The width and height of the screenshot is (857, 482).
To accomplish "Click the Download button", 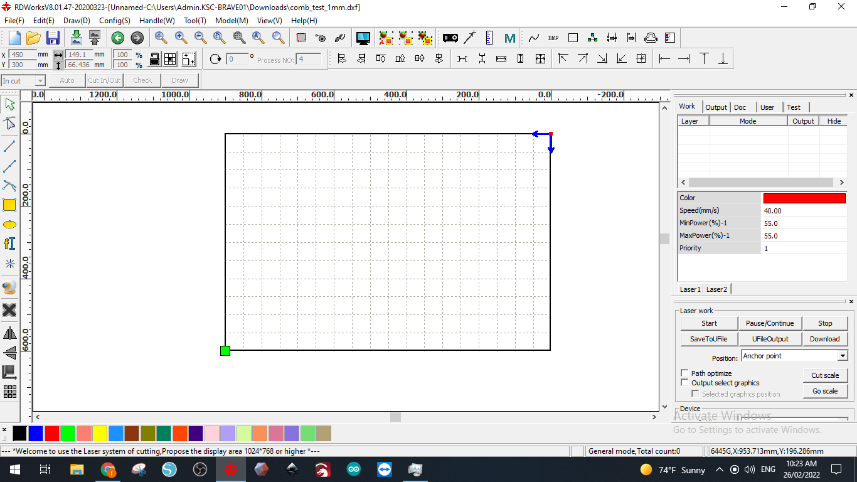I will pyautogui.click(x=824, y=339).
